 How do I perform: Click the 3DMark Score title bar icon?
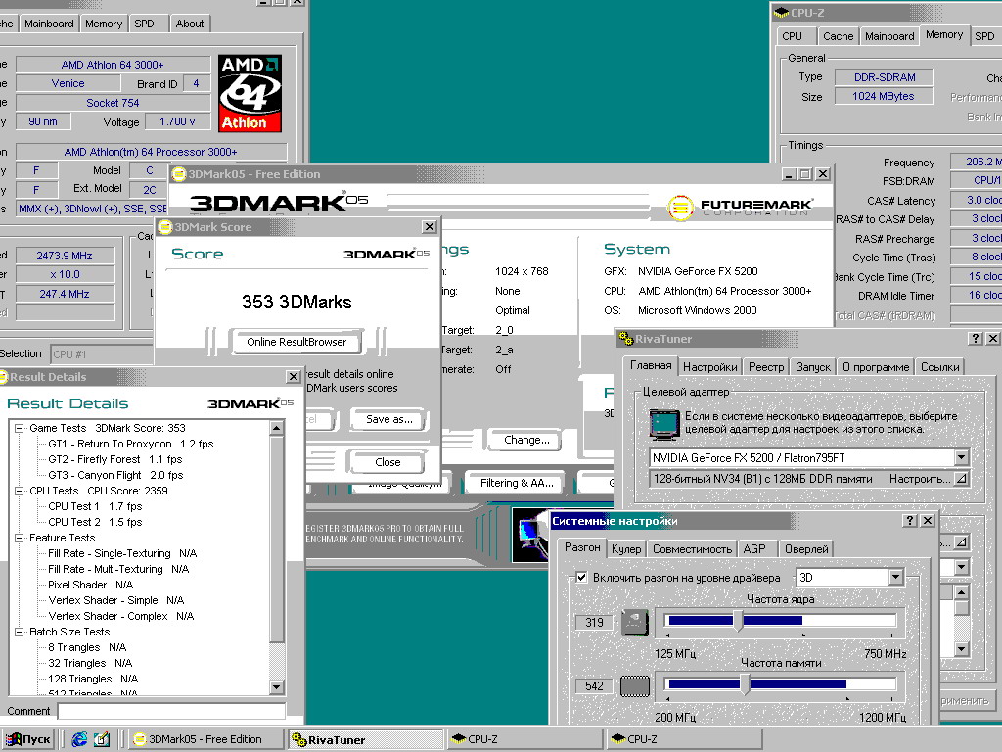pos(165,227)
